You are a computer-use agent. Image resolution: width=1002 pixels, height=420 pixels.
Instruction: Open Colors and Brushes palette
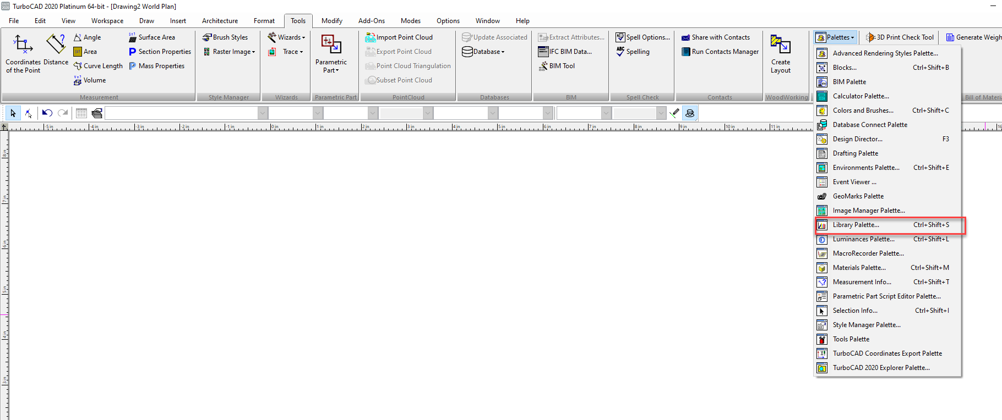click(888, 110)
